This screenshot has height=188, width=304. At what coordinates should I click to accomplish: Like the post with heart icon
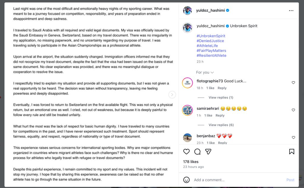click(x=186, y=152)
